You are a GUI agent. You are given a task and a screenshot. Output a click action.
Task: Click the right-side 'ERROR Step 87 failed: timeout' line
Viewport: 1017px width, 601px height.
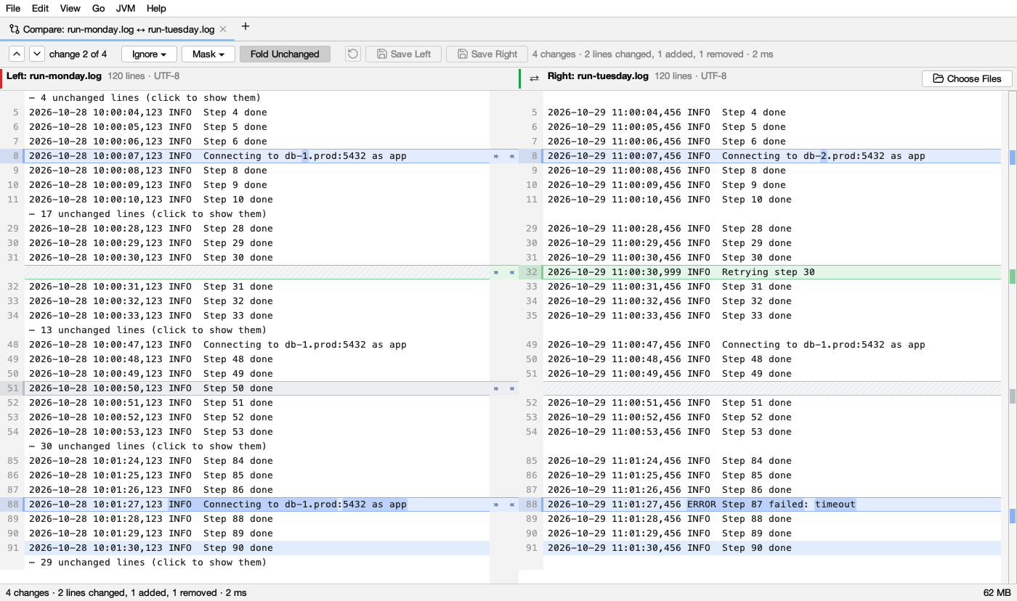pyautogui.click(x=771, y=504)
